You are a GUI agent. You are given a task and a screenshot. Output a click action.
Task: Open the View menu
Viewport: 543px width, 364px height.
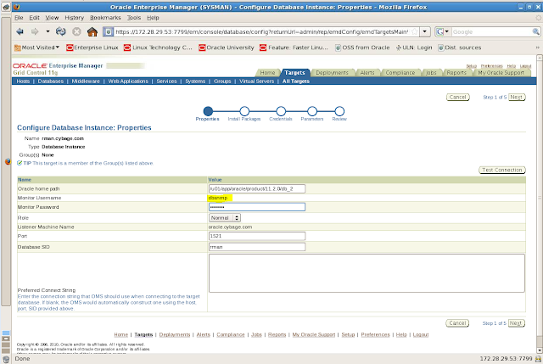(52, 18)
